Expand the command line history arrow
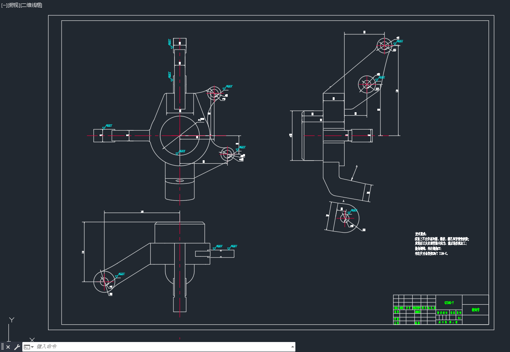This screenshot has height=352, width=510. (292, 347)
